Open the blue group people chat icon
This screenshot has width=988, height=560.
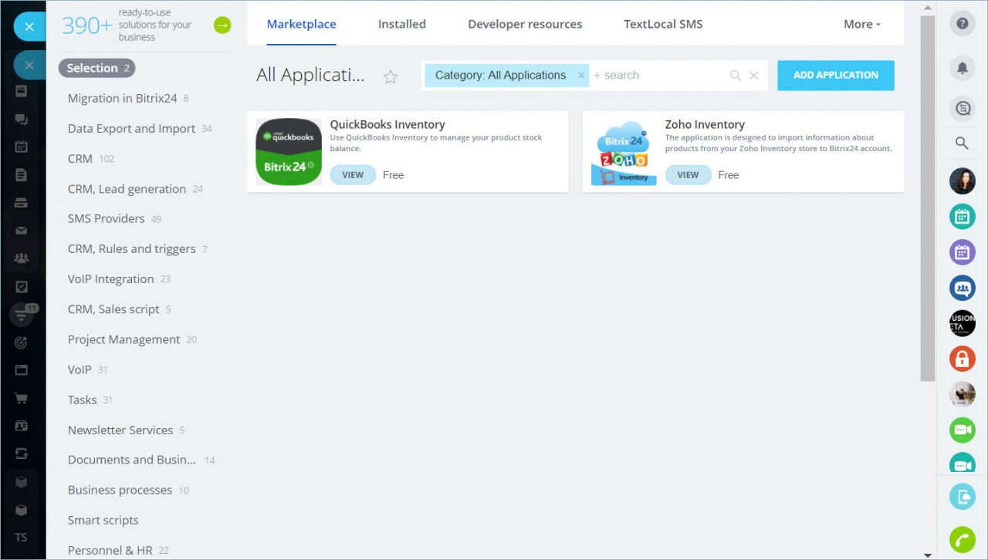pyautogui.click(x=962, y=288)
